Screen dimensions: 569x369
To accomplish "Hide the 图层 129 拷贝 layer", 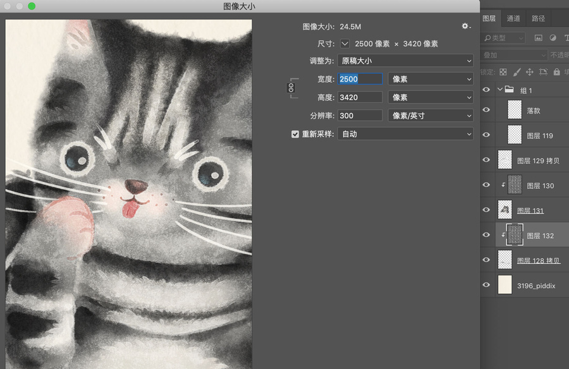I will (486, 160).
